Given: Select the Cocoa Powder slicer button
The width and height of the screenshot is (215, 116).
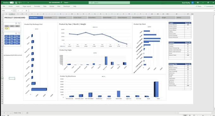Looking at the screenshot, I should 109,17.
